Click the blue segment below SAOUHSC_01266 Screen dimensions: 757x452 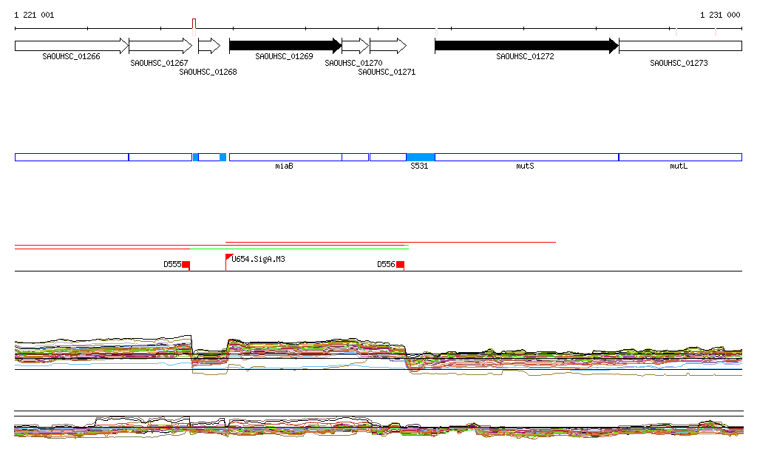72,157
